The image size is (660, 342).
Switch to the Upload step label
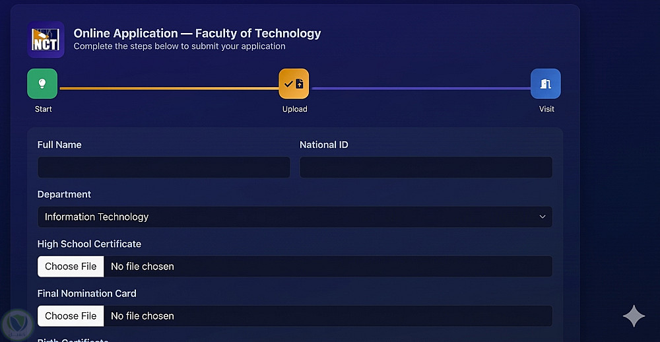[294, 109]
